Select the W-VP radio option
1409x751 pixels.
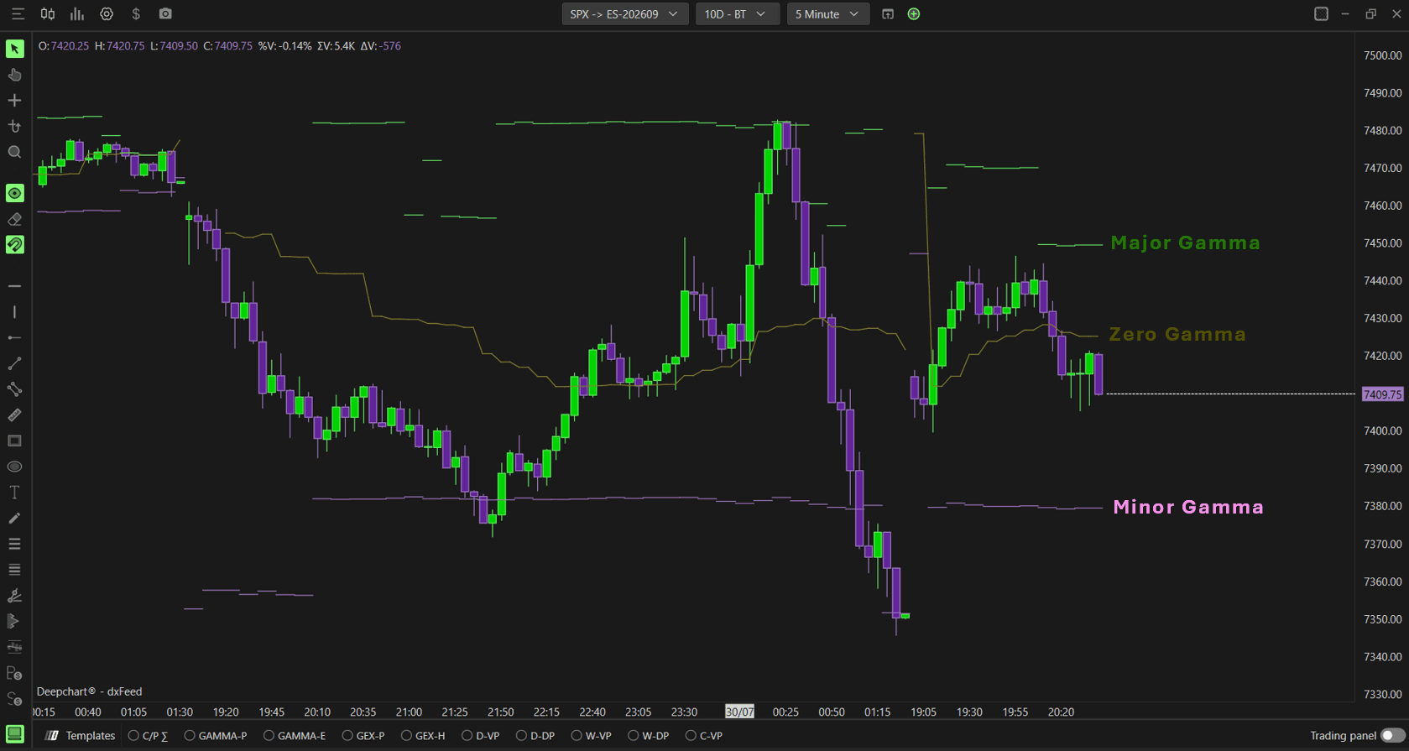click(x=592, y=736)
